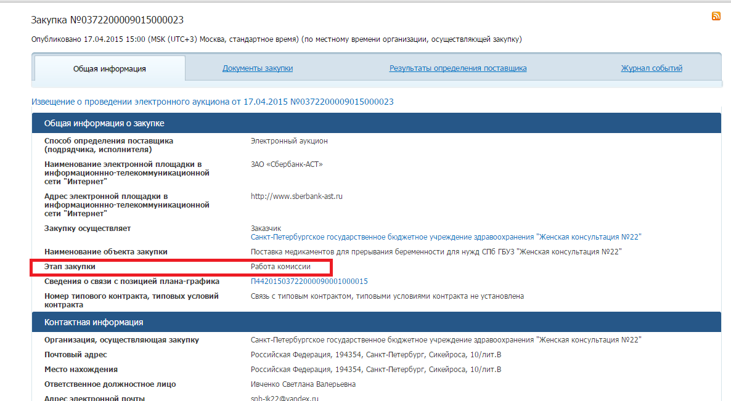Screen dimensions: 731x401
Task: Open Результаты определения поставщика tab
Action: click(x=458, y=68)
